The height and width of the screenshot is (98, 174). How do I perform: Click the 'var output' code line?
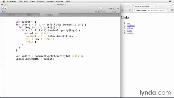tap(26, 22)
